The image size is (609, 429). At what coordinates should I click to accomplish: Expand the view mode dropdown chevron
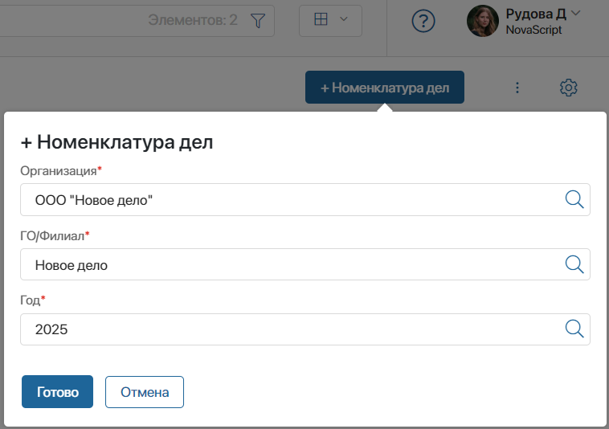[x=344, y=20]
